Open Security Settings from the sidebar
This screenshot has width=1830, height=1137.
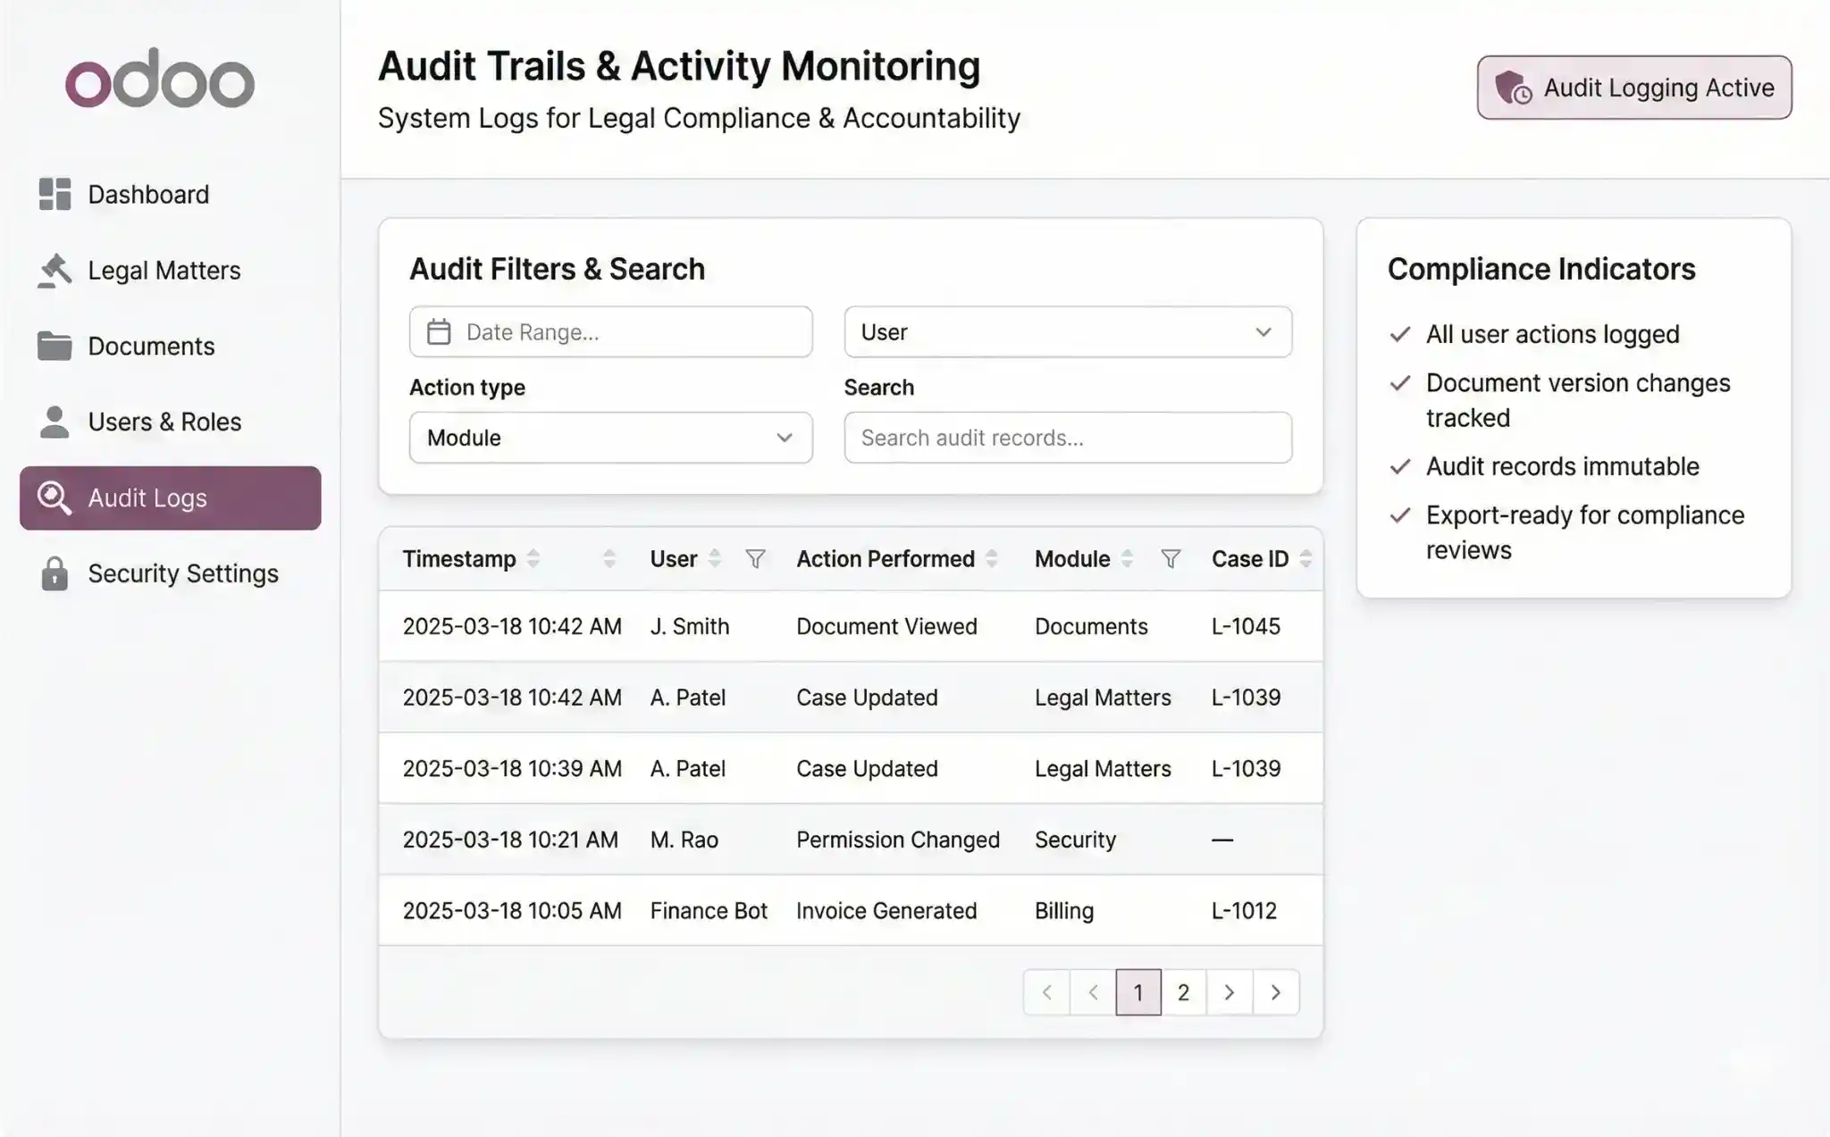(182, 573)
